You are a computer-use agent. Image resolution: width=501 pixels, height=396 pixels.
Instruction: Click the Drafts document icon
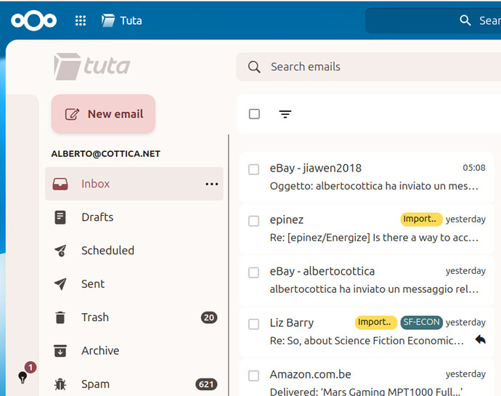60,217
